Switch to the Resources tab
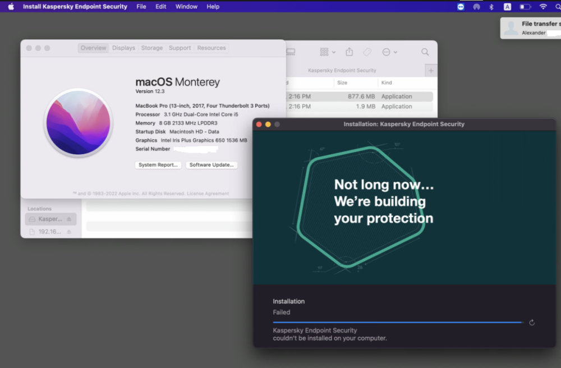Screen dimensions: 561x368 point(211,48)
